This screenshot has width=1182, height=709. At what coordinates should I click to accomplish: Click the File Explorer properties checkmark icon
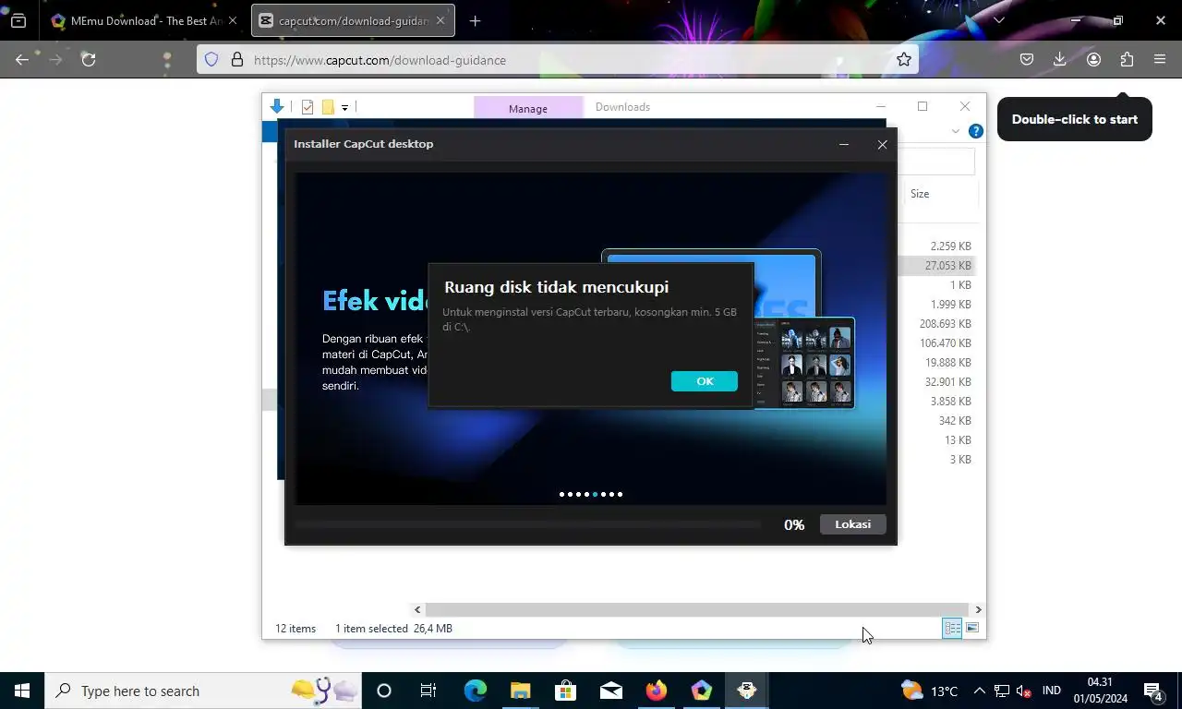(308, 107)
